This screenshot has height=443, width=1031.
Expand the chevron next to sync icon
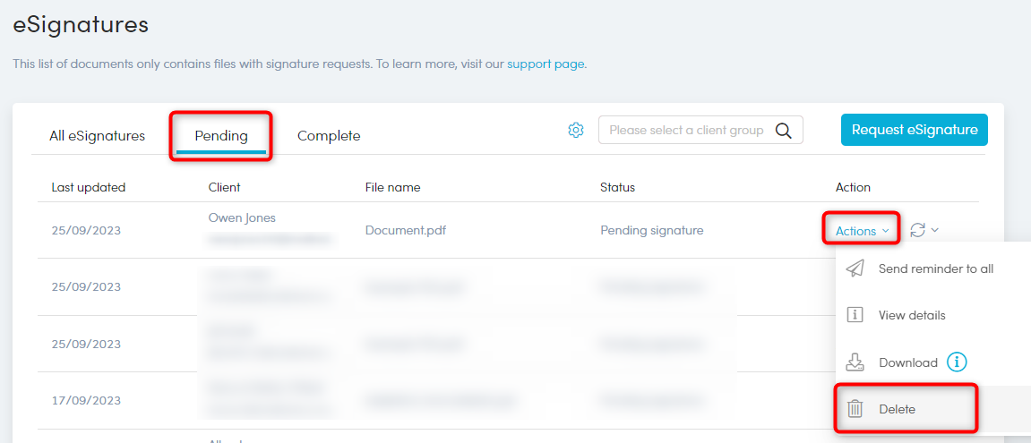pos(935,230)
